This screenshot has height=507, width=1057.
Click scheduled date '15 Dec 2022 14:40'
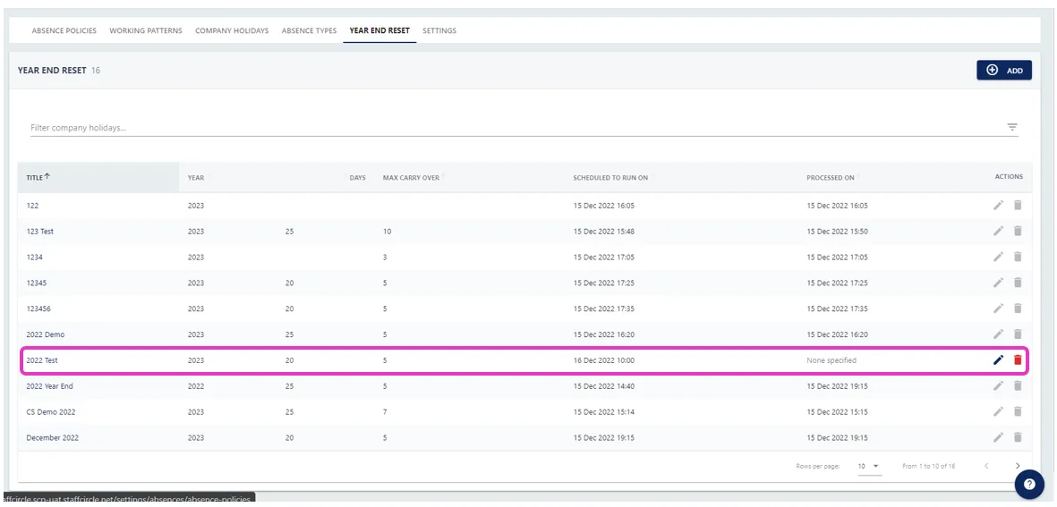603,386
